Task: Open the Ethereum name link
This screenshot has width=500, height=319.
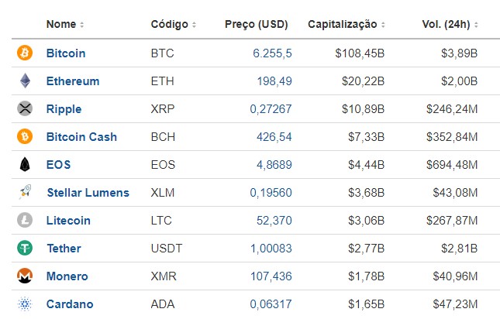Action: (x=73, y=81)
